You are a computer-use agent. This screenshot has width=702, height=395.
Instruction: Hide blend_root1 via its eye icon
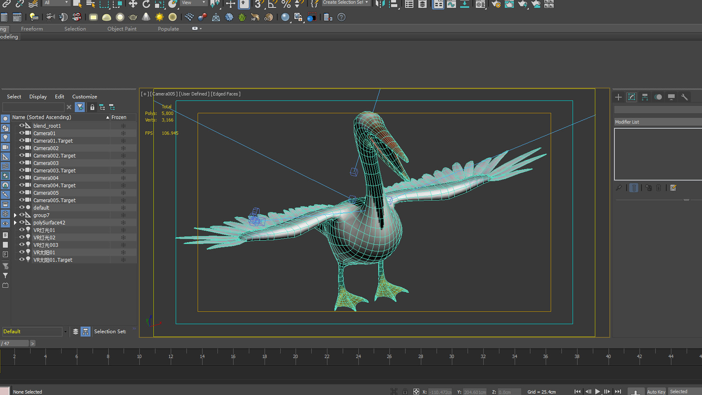[x=22, y=125]
